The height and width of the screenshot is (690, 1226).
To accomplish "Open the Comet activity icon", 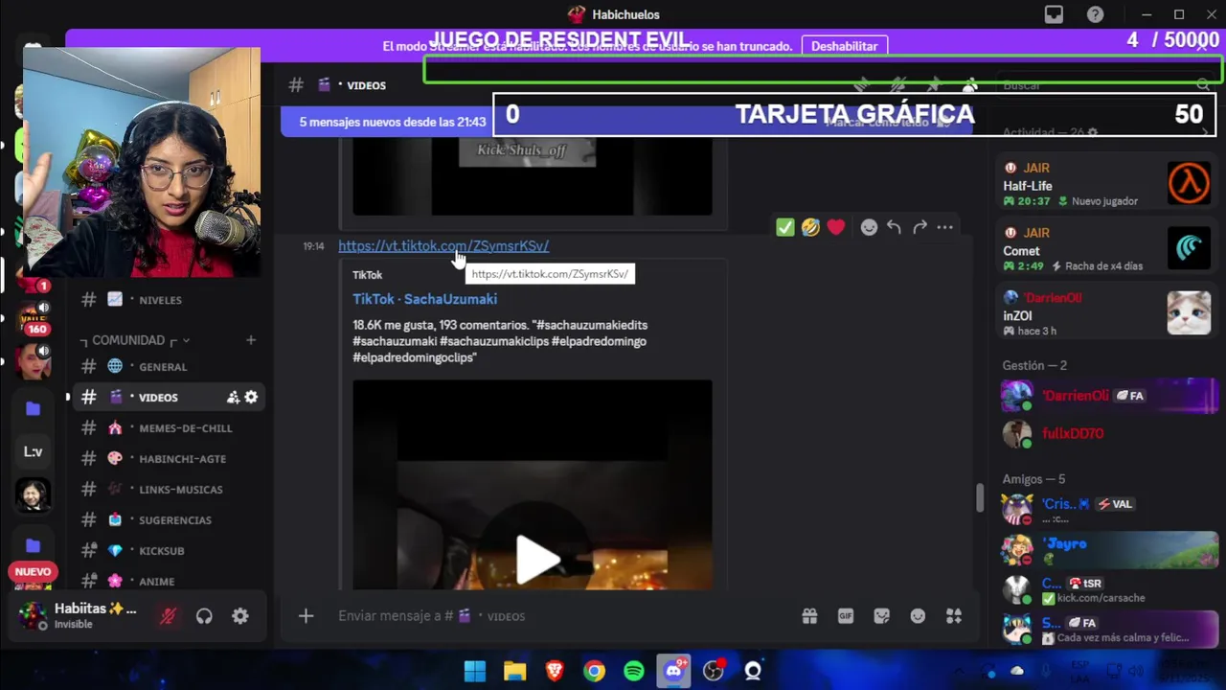I will 1189,248.
